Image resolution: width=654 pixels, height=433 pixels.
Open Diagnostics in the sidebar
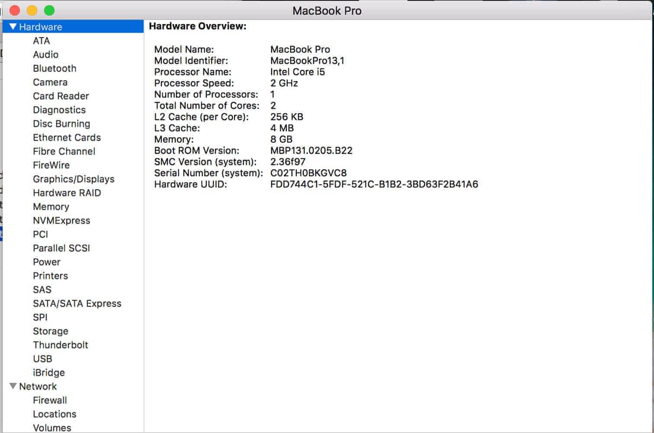[59, 110]
